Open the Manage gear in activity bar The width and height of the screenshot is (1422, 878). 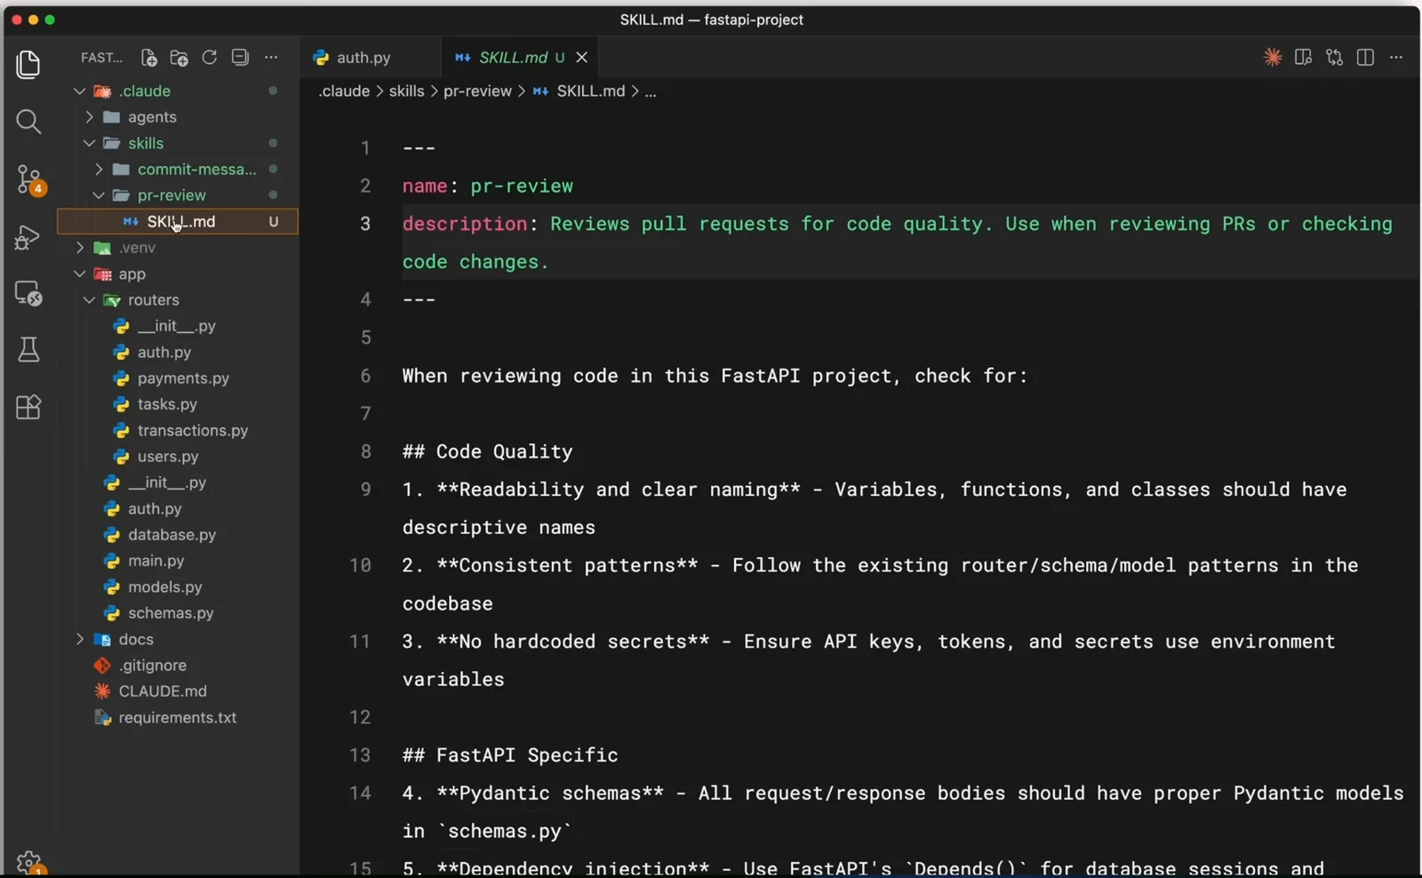coord(28,862)
